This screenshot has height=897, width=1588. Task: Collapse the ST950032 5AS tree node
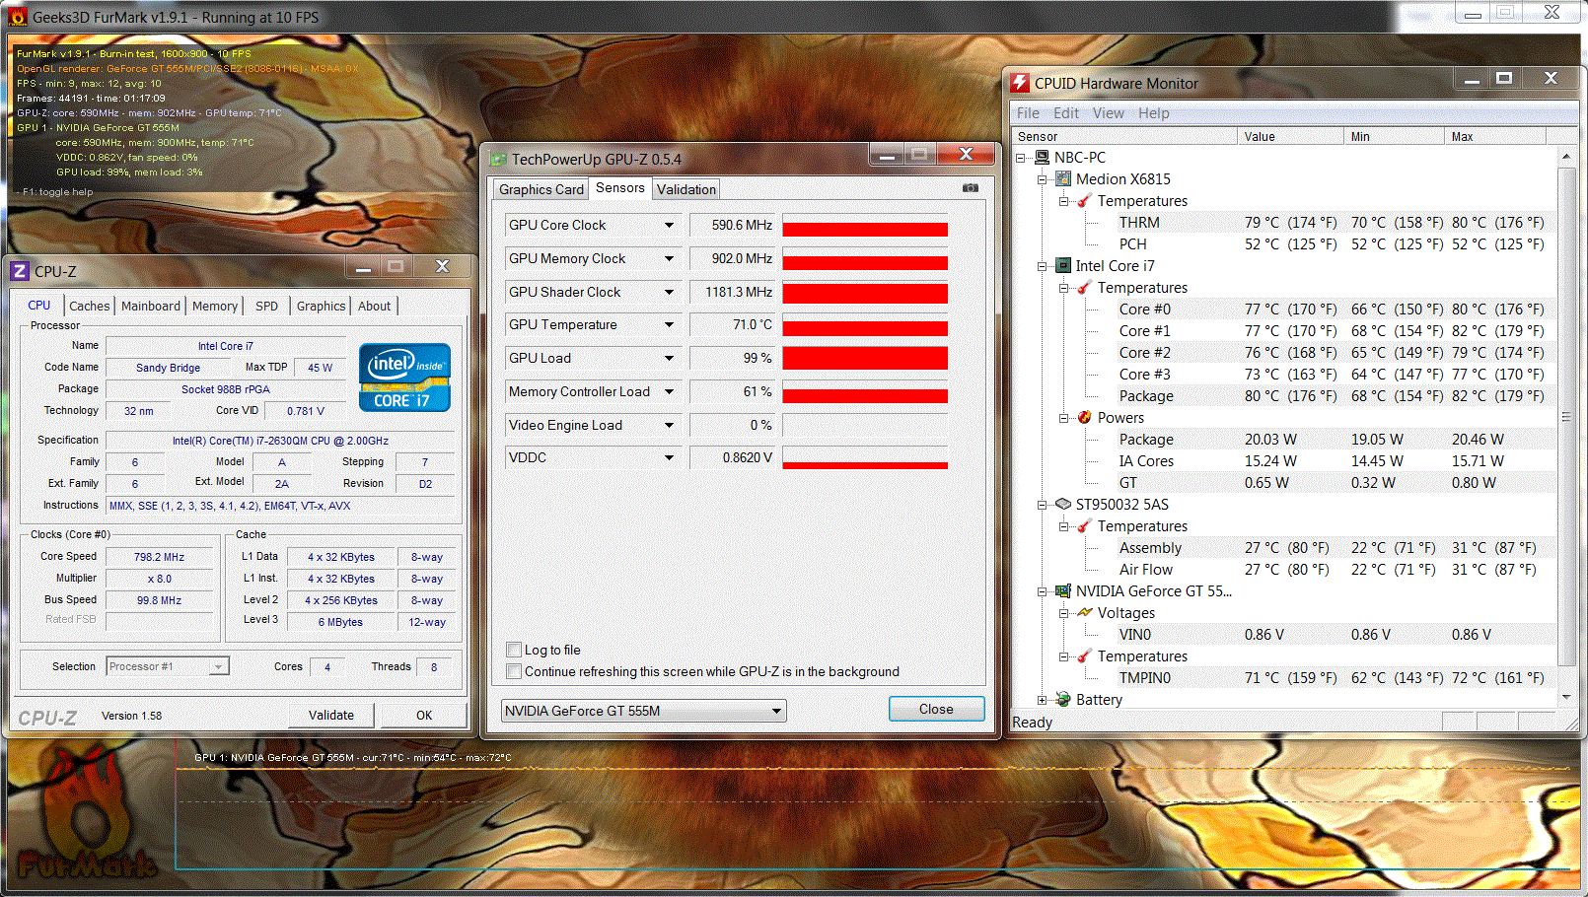click(1043, 505)
